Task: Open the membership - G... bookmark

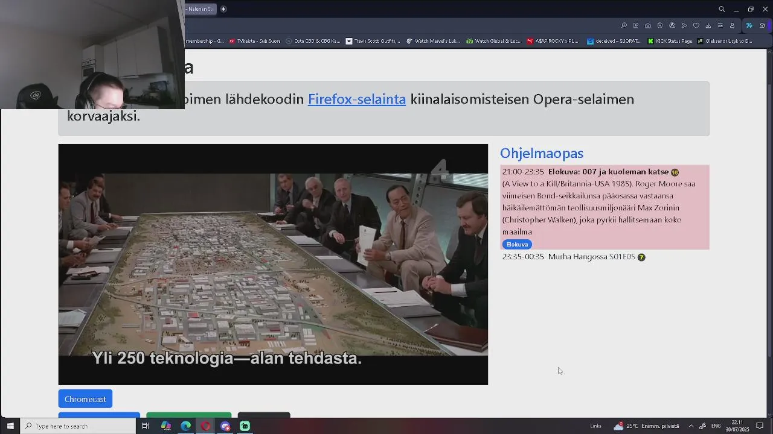Action: (x=204, y=41)
